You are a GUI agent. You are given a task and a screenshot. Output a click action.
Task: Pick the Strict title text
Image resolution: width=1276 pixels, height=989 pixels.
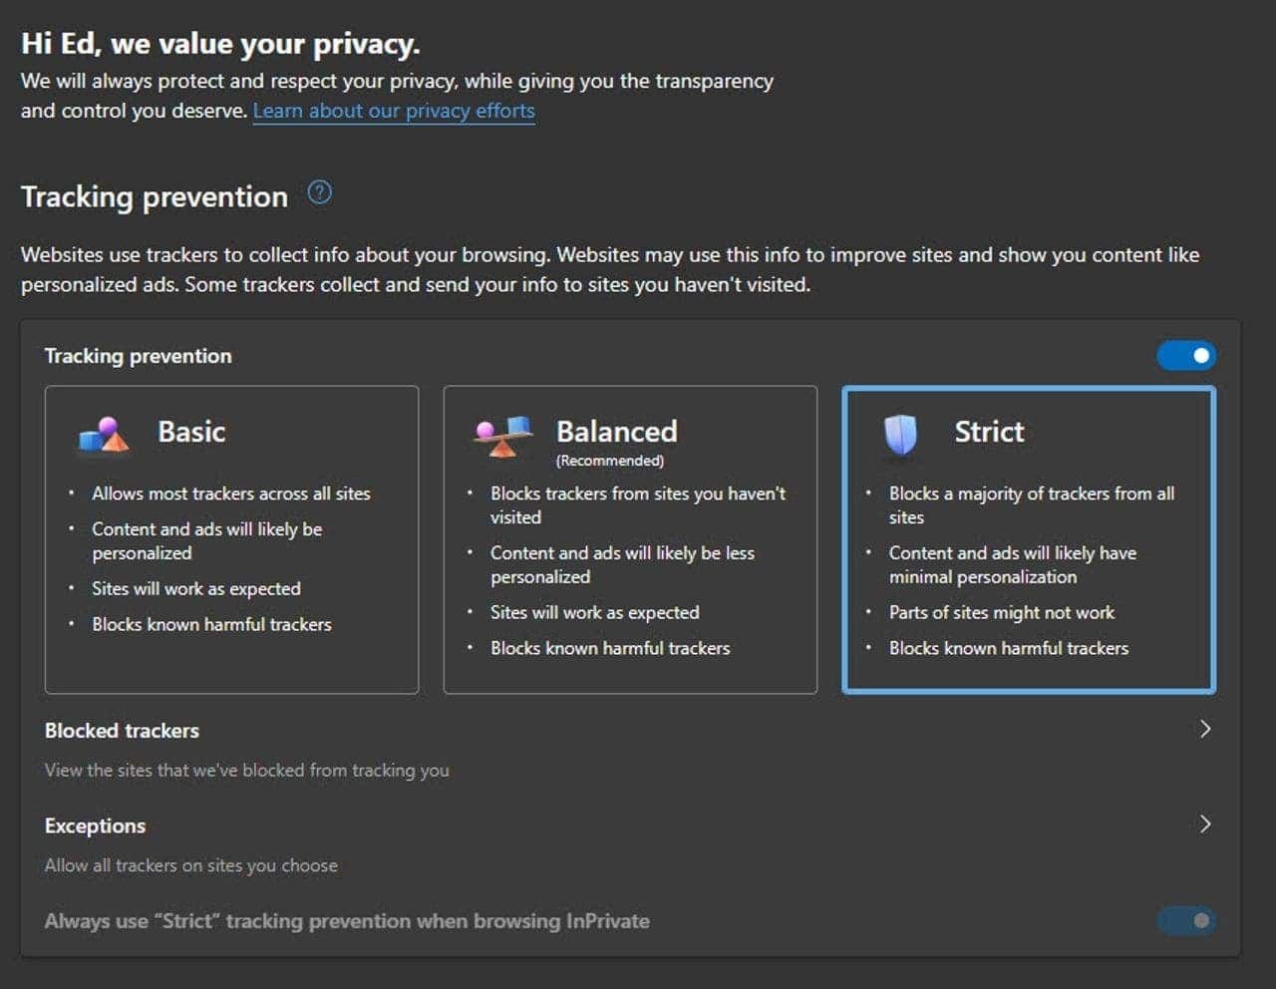click(989, 432)
